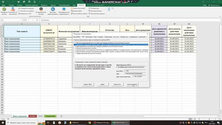Screen dimensions: 222x125
Task: Switch to the Ошибки sheet tab
Action: [33, 116]
